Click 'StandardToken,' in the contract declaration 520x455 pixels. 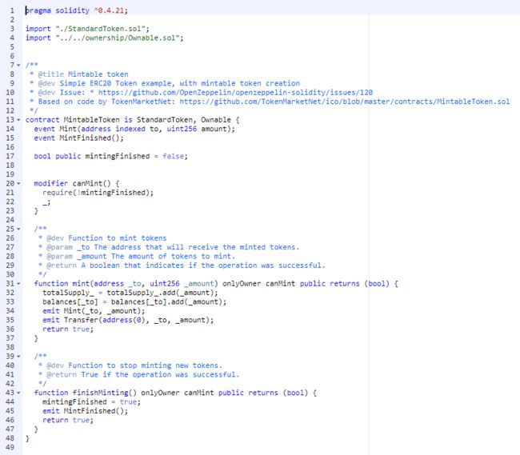(166, 120)
